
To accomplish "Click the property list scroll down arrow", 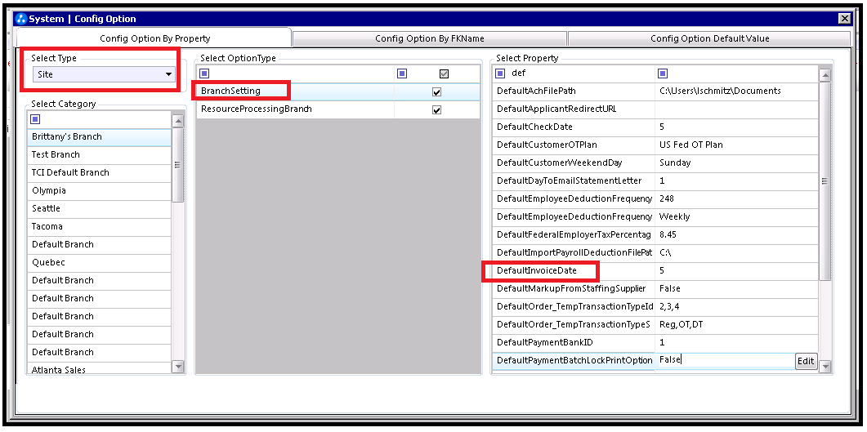I will pos(825,367).
